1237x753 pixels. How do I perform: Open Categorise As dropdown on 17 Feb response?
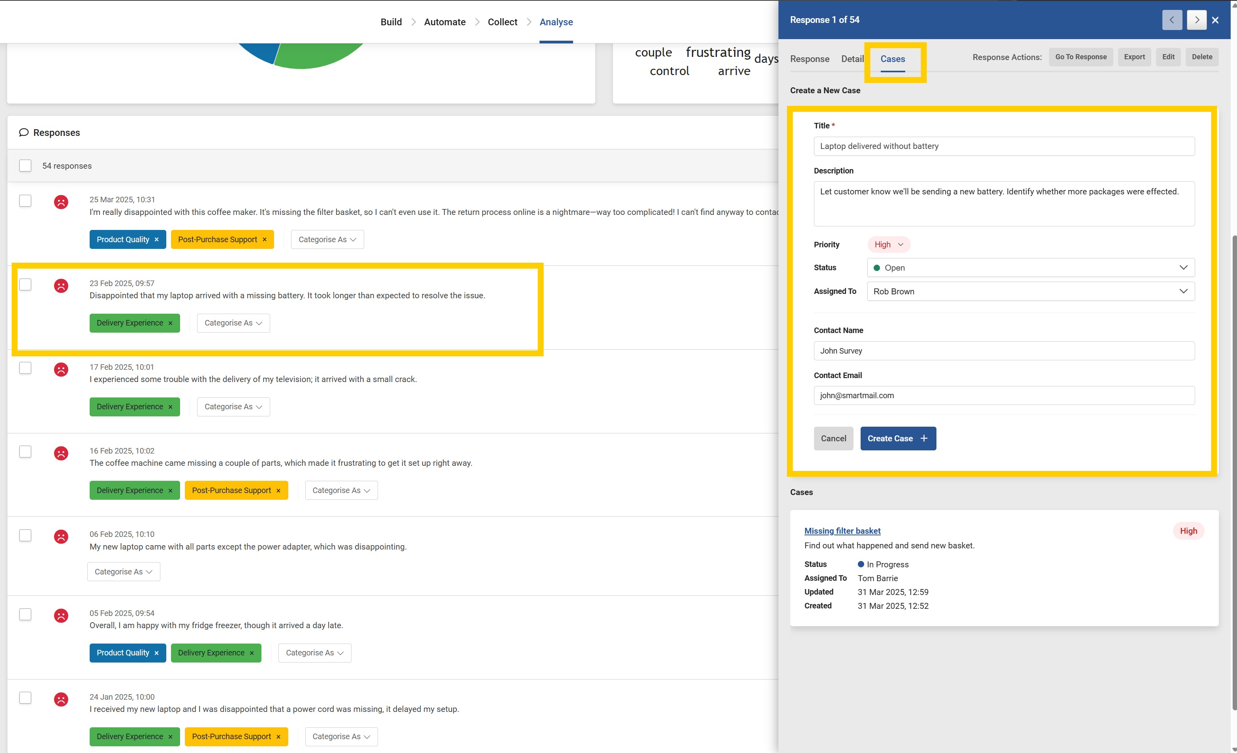(233, 407)
